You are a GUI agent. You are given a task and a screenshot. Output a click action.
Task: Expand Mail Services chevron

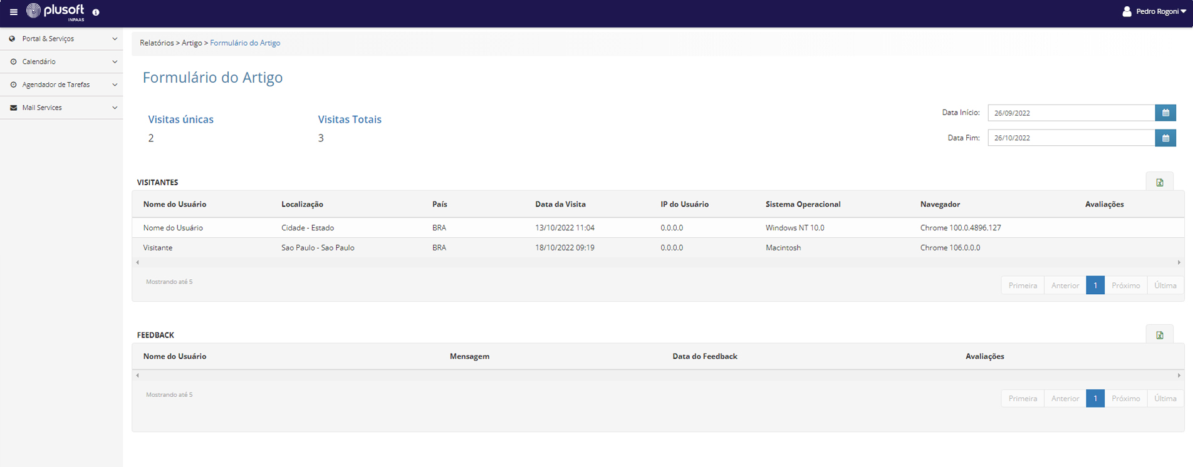coord(115,108)
